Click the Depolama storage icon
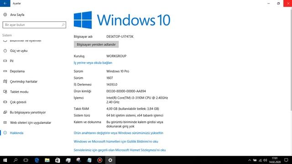The image size is (292, 164). (5, 71)
